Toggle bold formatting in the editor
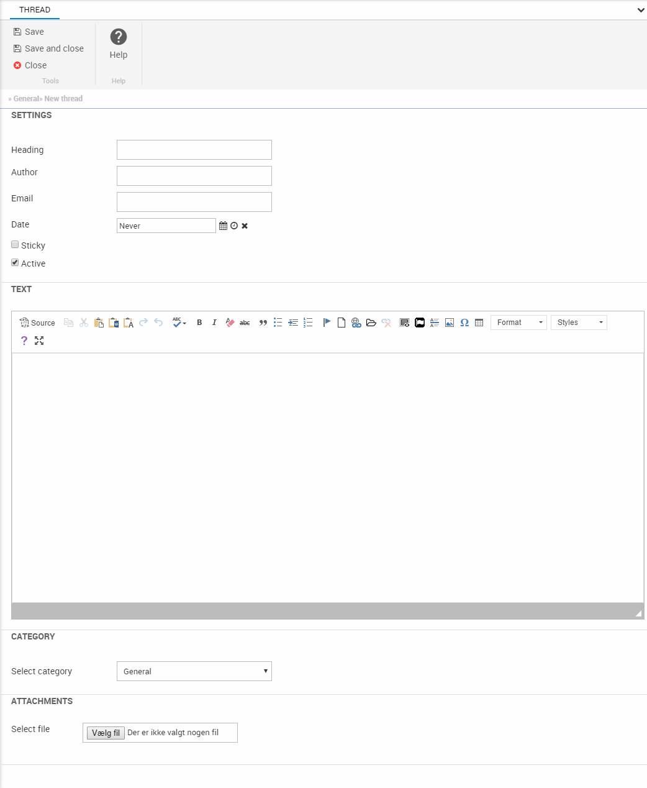 199,323
